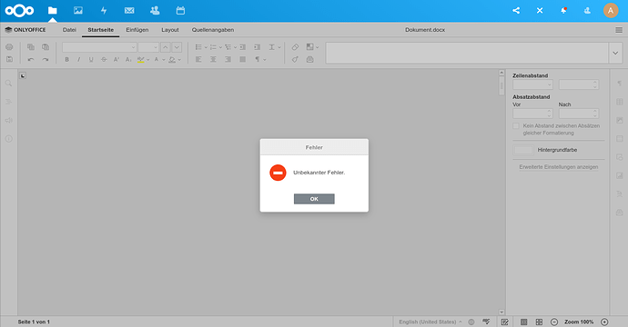The height and width of the screenshot is (327, 628).
Task: Toggle 'Kein Abstand zwischen Absätzen' checkbox
Action: point(516,126)
